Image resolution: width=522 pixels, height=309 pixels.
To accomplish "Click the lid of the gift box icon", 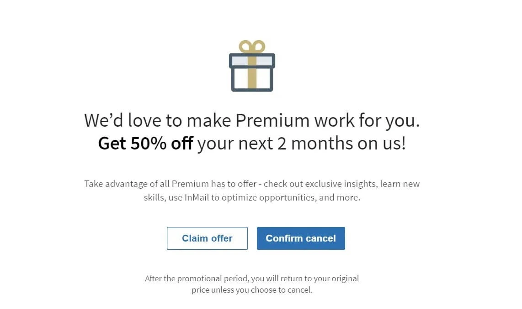I will tap(252, 60).
